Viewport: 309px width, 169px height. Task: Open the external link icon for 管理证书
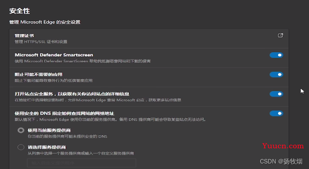pos(280,35)
